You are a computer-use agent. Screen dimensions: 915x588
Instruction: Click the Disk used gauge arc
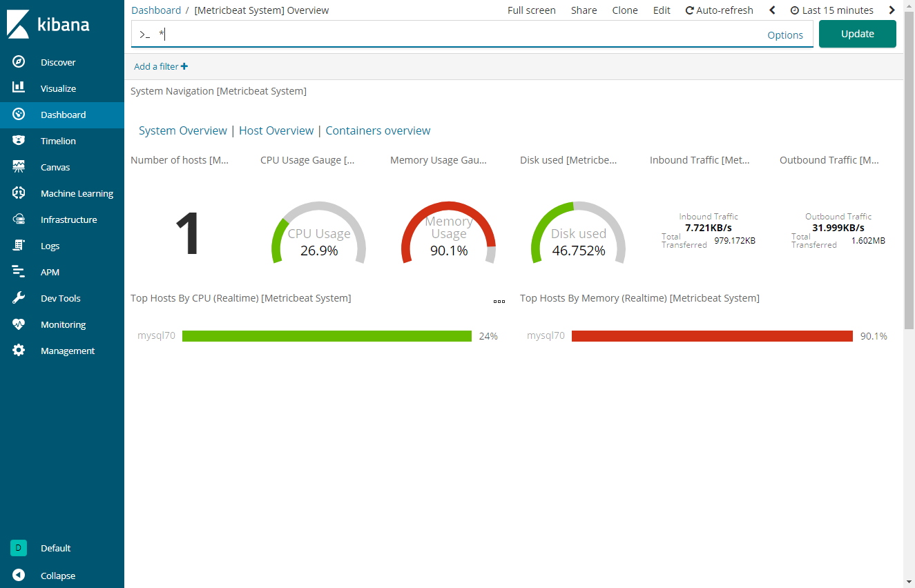[x=579, y=207]
